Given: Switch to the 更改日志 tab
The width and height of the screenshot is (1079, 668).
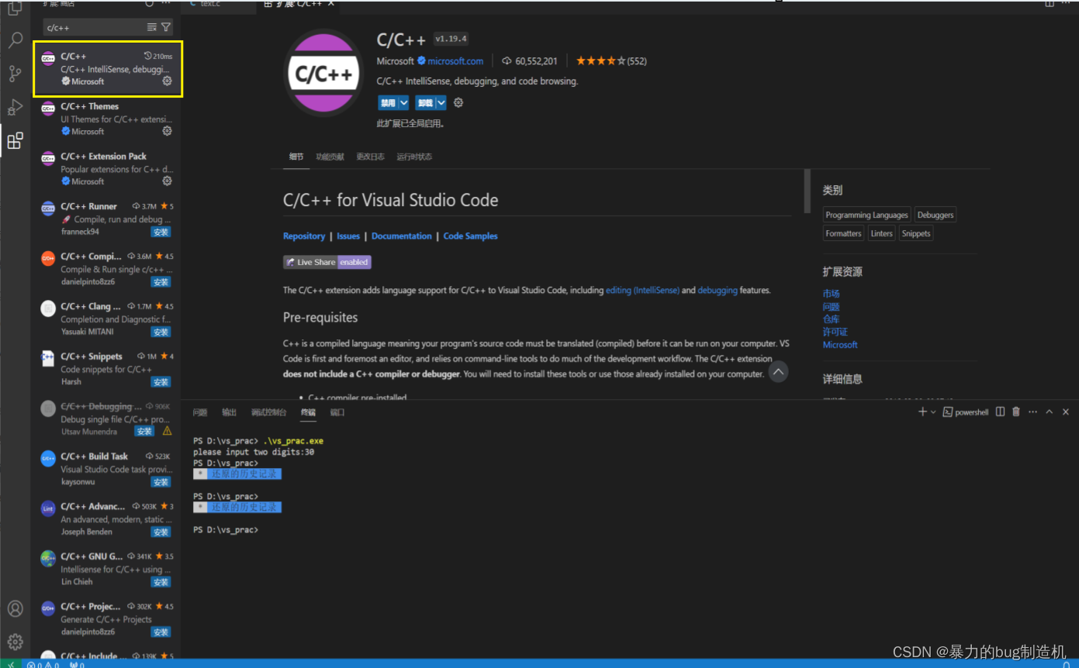Looking at the screenshot, I should (370, 156).
